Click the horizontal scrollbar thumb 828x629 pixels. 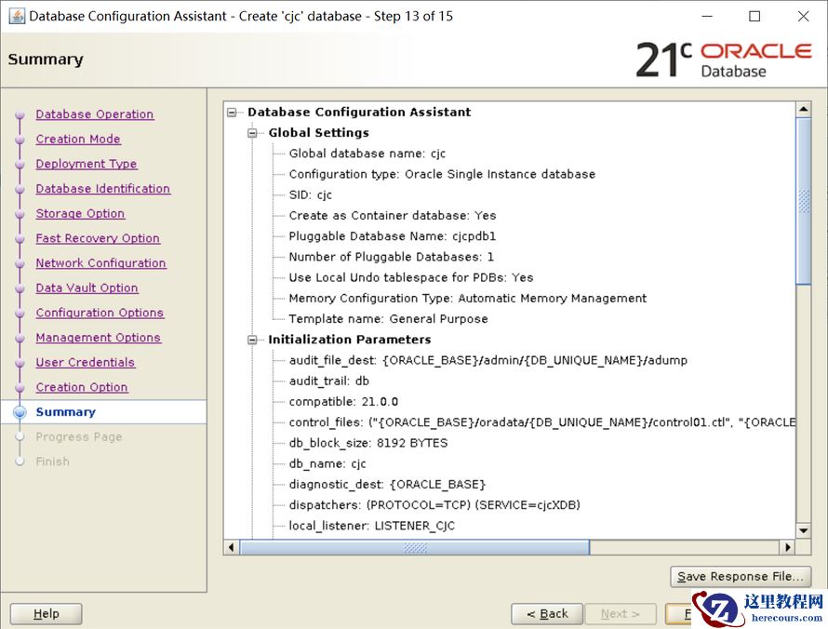pos(414,548)
